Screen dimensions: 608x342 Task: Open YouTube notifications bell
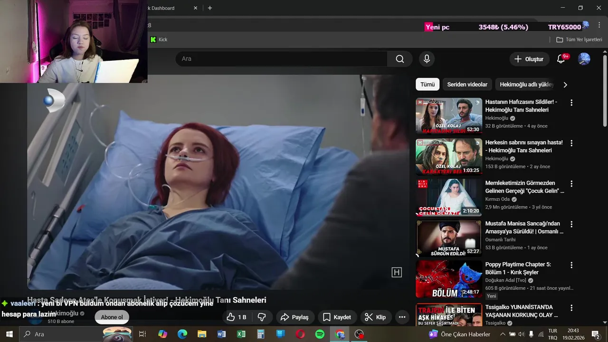tap(561, 59)
